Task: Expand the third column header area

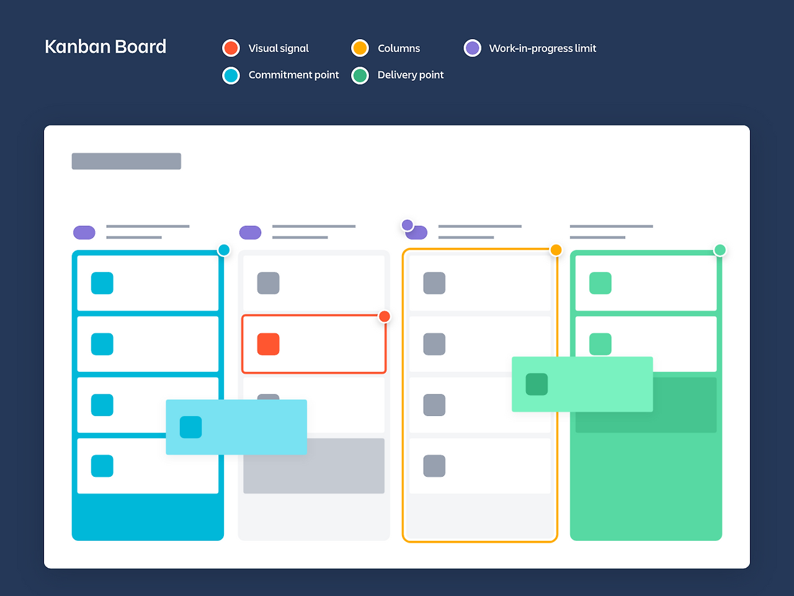Action: pyautogui.click(x=480, y=231)
